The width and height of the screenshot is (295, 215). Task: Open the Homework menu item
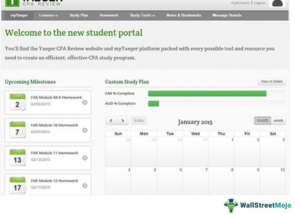109,15
